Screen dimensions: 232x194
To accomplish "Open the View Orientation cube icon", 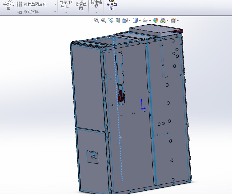I will (125, 20).
